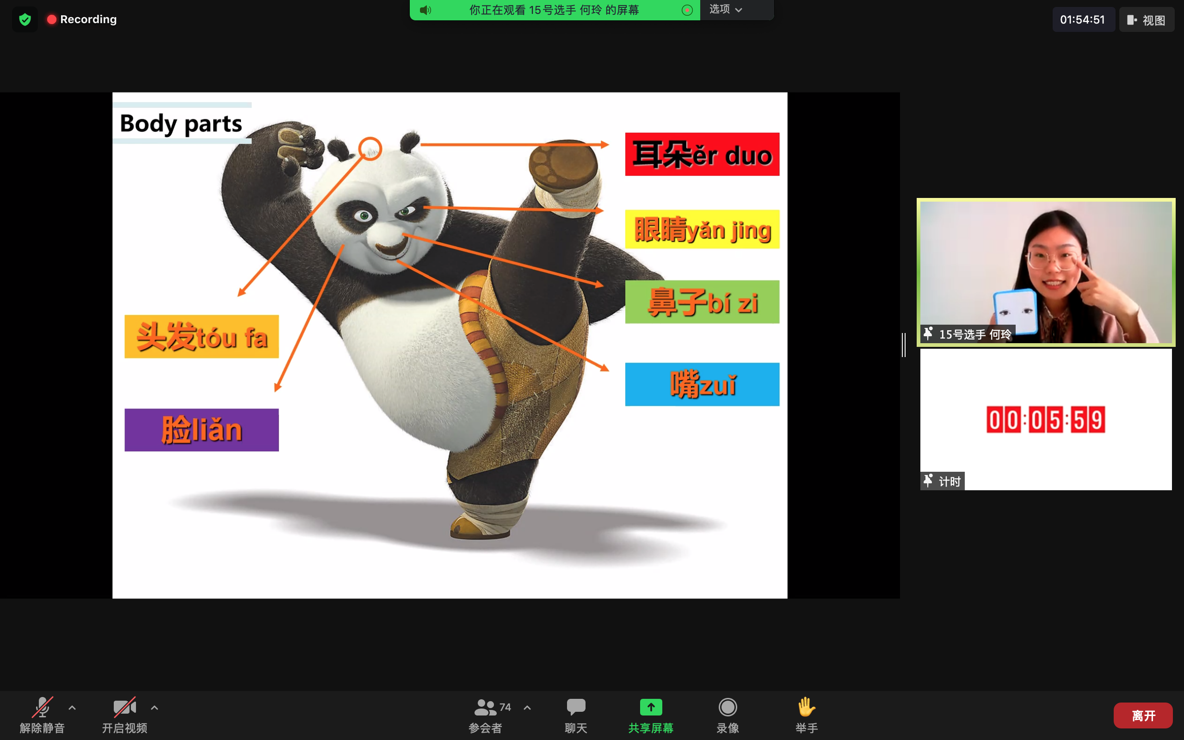This screenshot has height=740, width=1184.
Task: Expand the arrow next to participants count
Action: tap(527, 708)
